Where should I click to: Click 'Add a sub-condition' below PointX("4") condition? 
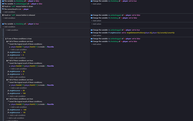point(18,107)
